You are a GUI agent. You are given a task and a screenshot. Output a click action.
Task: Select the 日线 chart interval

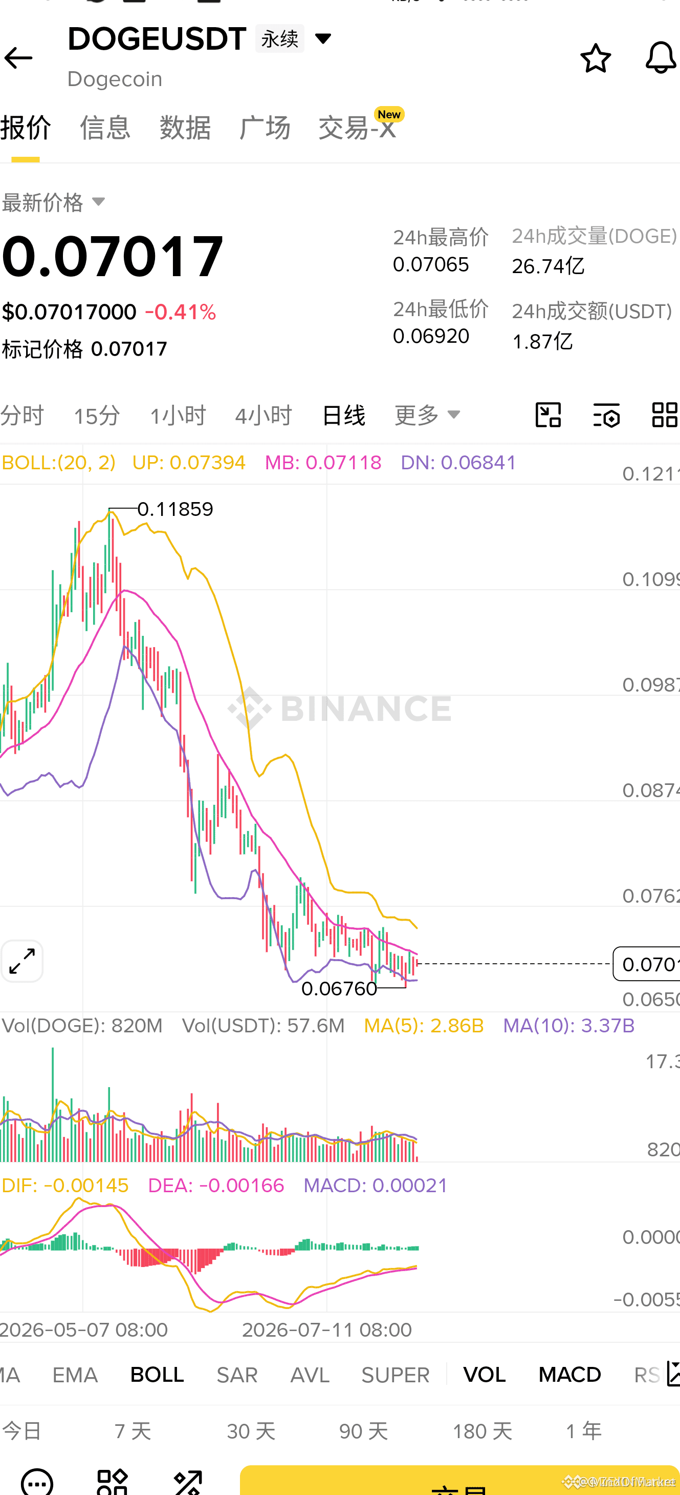pyautogui.click(x=344, y=416)
